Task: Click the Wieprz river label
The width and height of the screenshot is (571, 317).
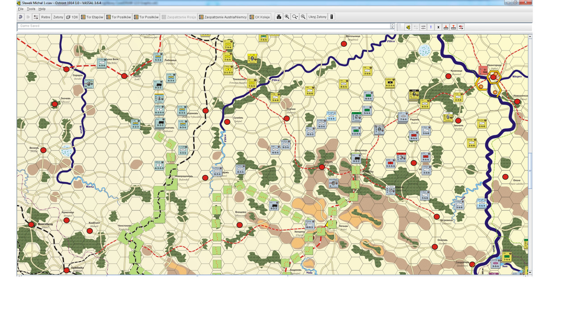Action: (517, 76)
